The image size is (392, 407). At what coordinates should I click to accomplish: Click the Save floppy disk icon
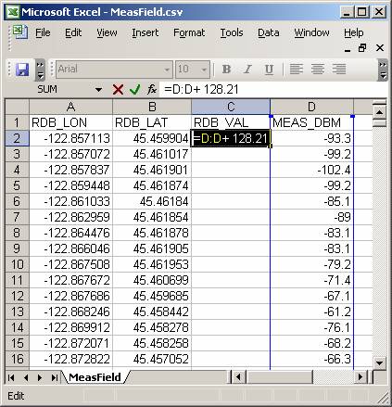(x=22, y=70)
